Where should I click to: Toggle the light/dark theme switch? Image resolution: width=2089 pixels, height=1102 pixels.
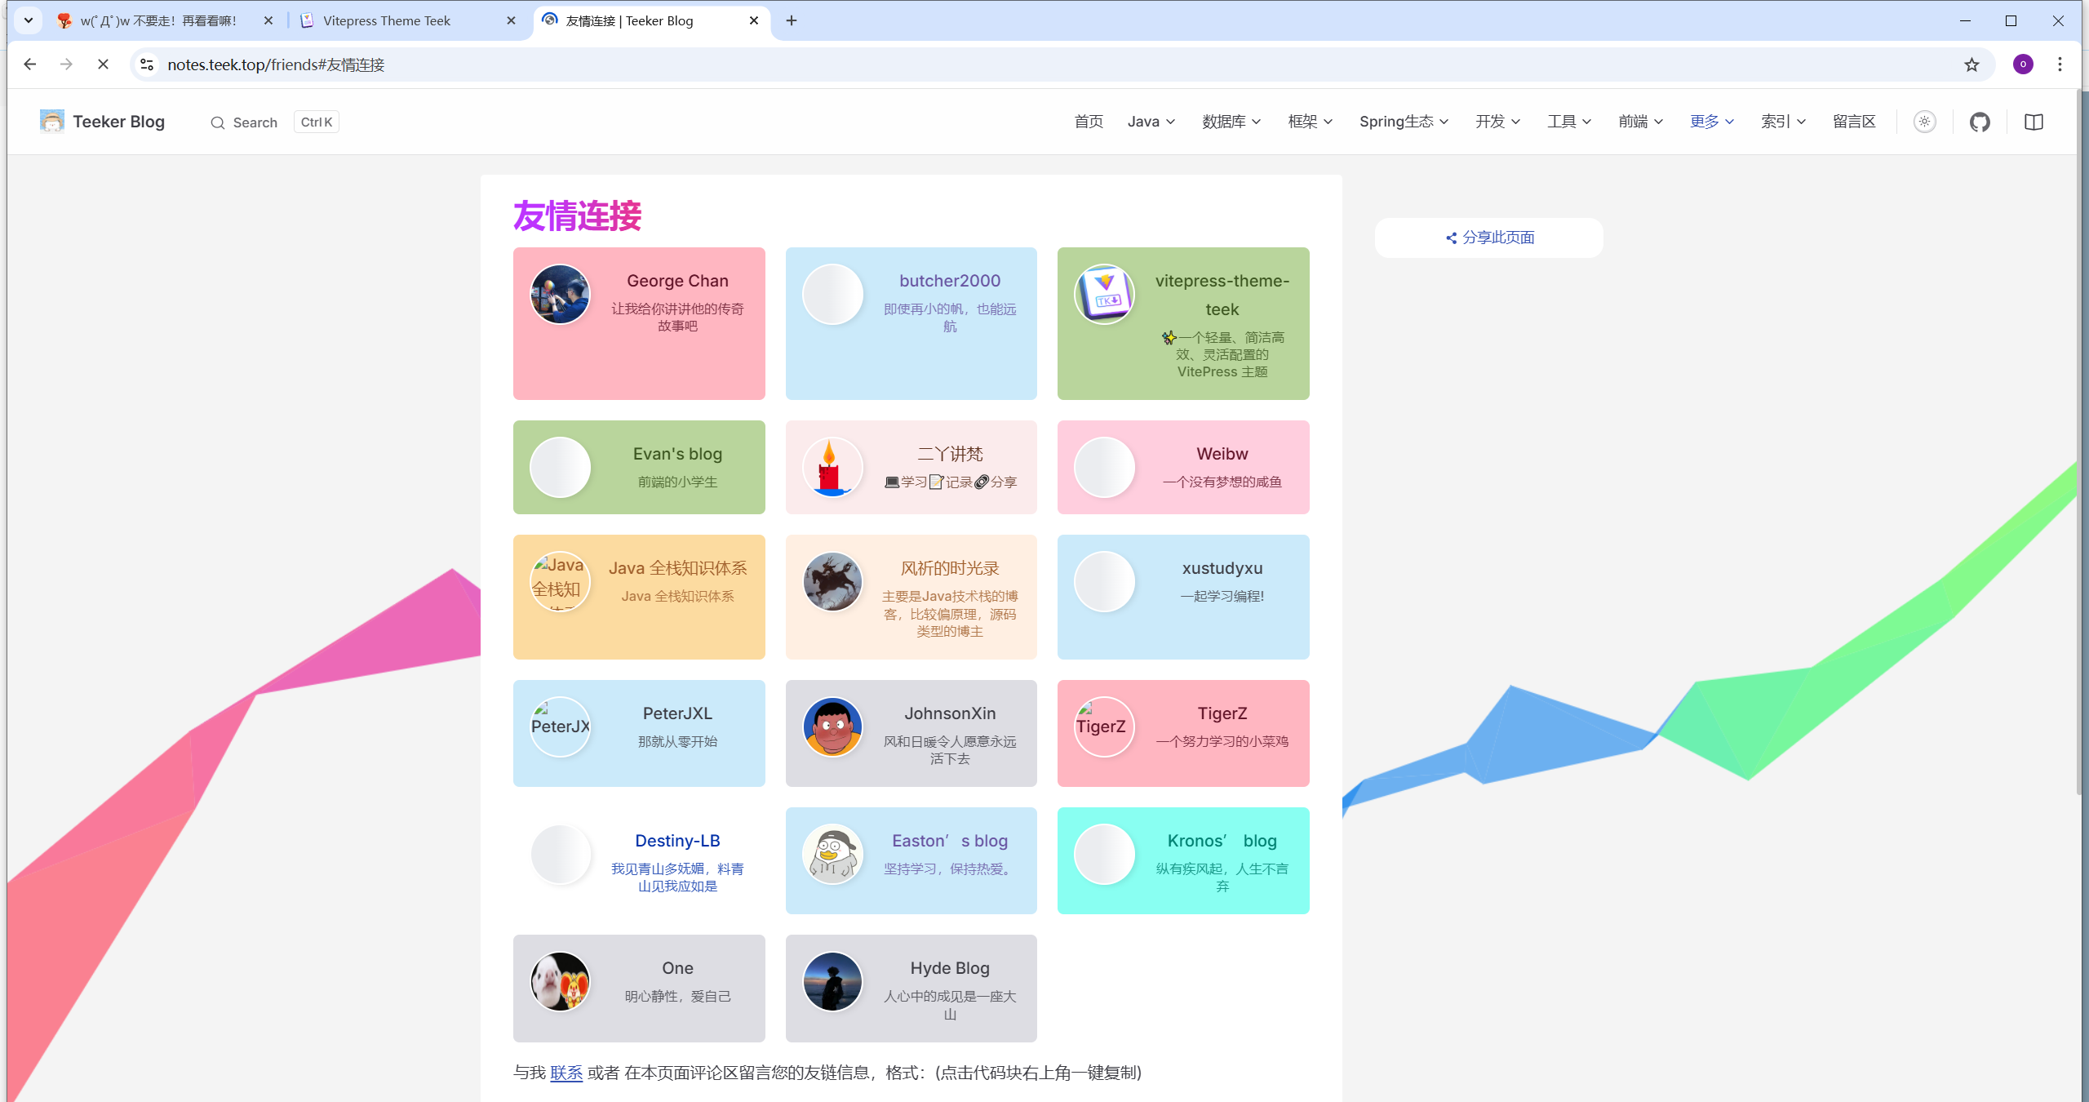click(1925, 122)
